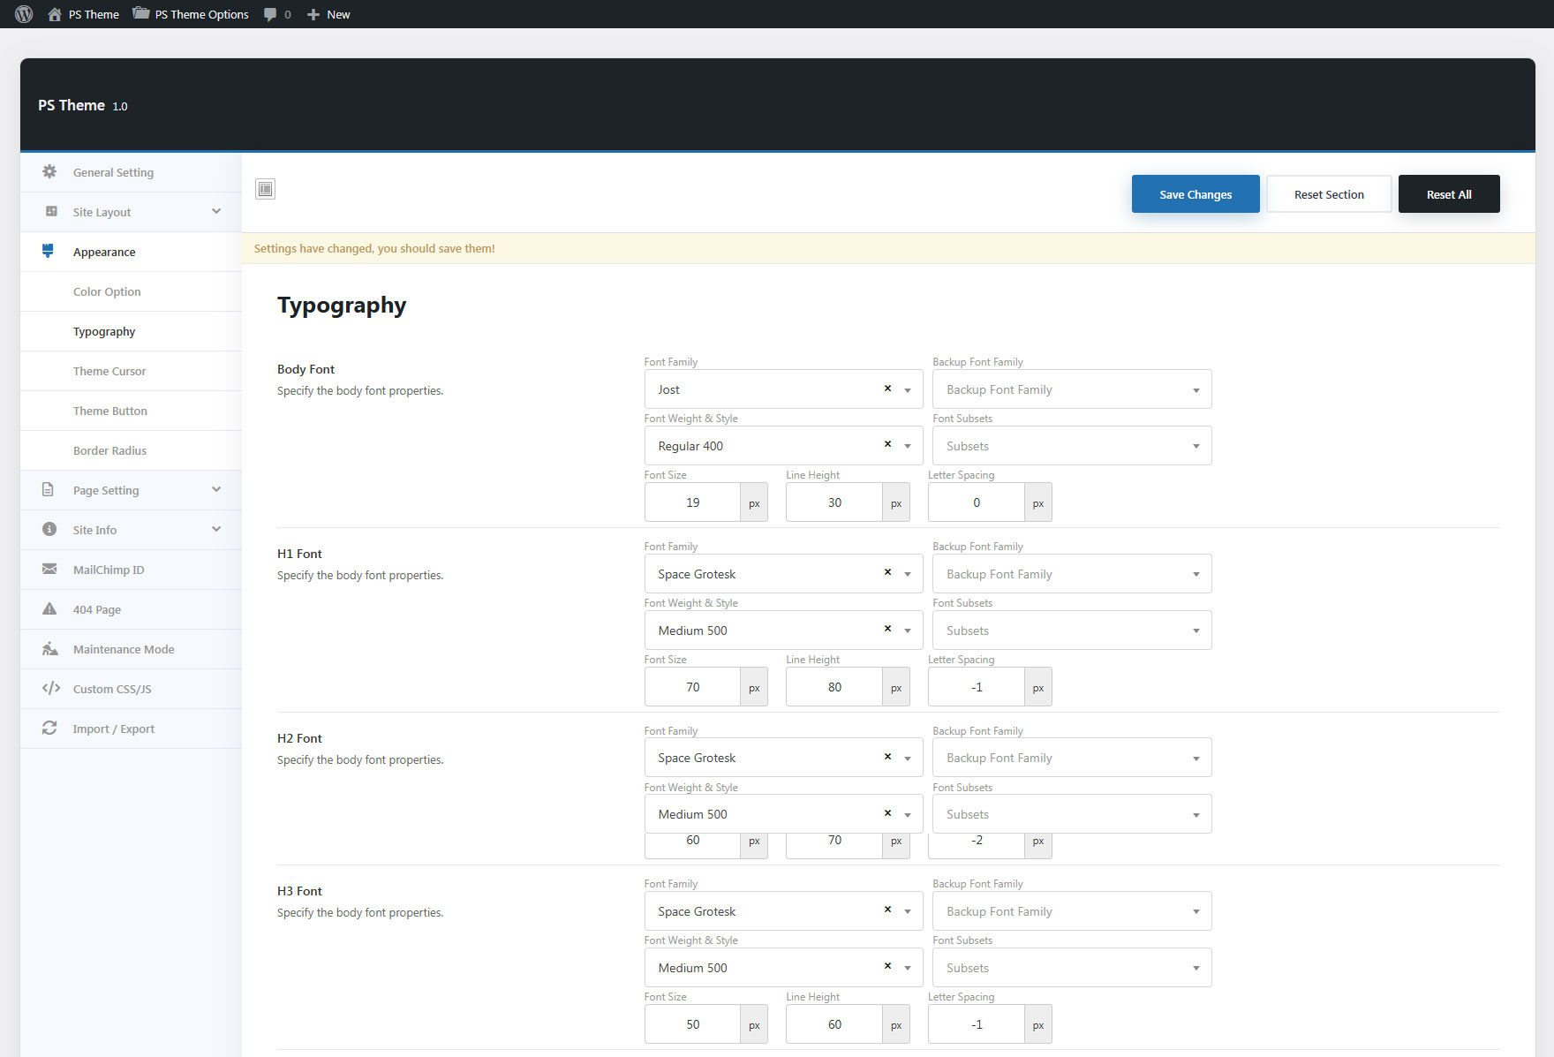Expand the Site Layout submenu chevron
The width and height of the screenshot is (1554, 1057).
coord(216,212)
